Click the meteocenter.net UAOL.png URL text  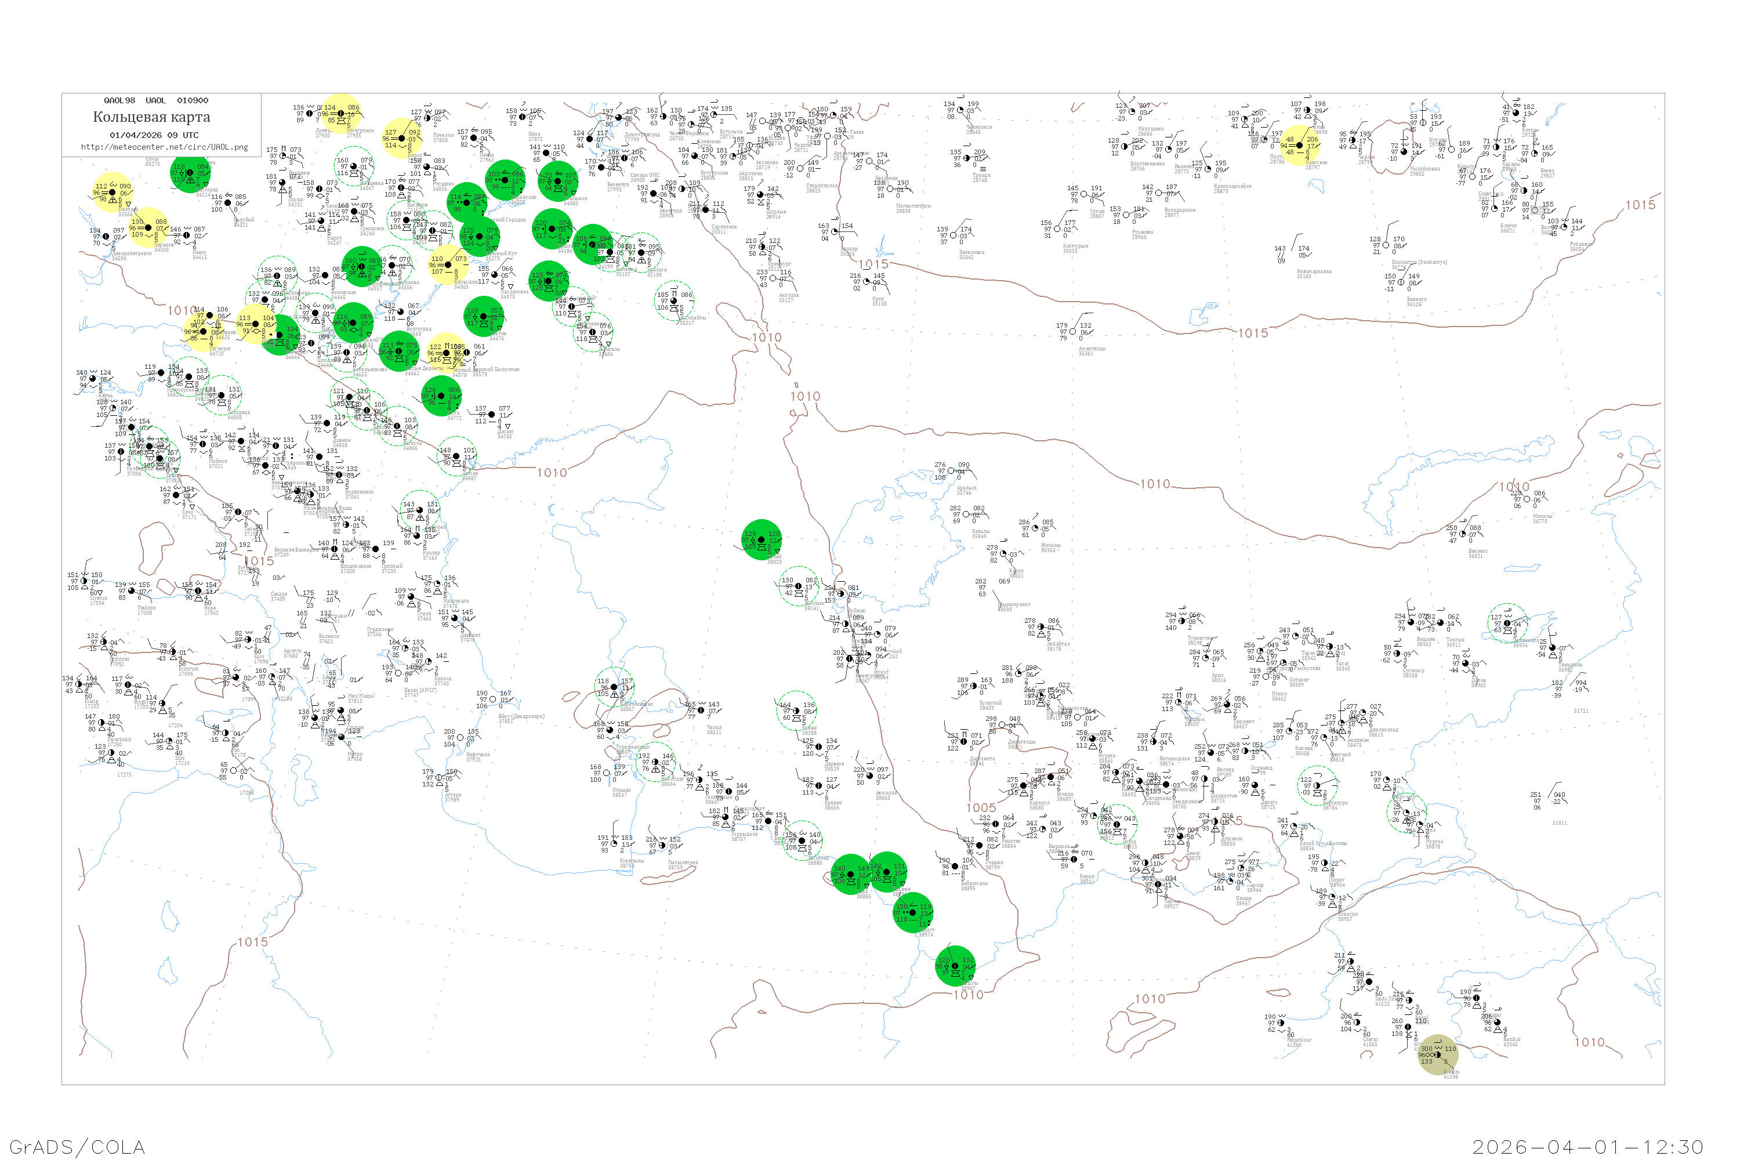[x=164, y=147]
